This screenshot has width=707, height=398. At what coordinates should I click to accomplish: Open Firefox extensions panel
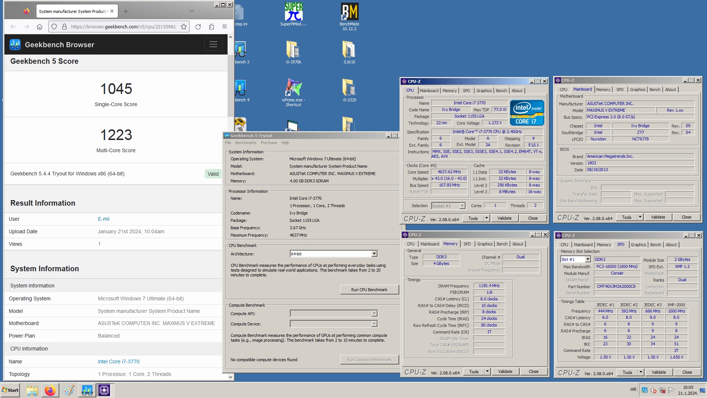pos(211,27)
